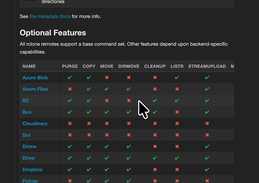The width and height of the screenshot is (259, 183).
Task: Open the Azure Blob backend link
Action: (35, 78)
